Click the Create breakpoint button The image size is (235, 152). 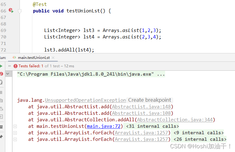click(x=150, y=100)
